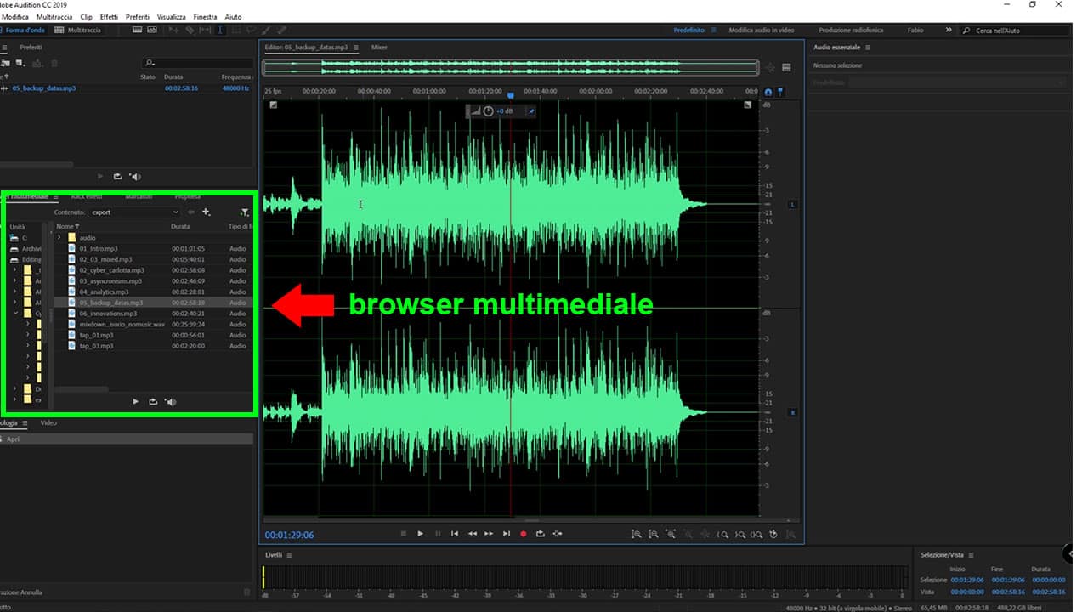Switch to the Mixer tab
Viewport: 1088px width, 612px height.
[379, 48]
